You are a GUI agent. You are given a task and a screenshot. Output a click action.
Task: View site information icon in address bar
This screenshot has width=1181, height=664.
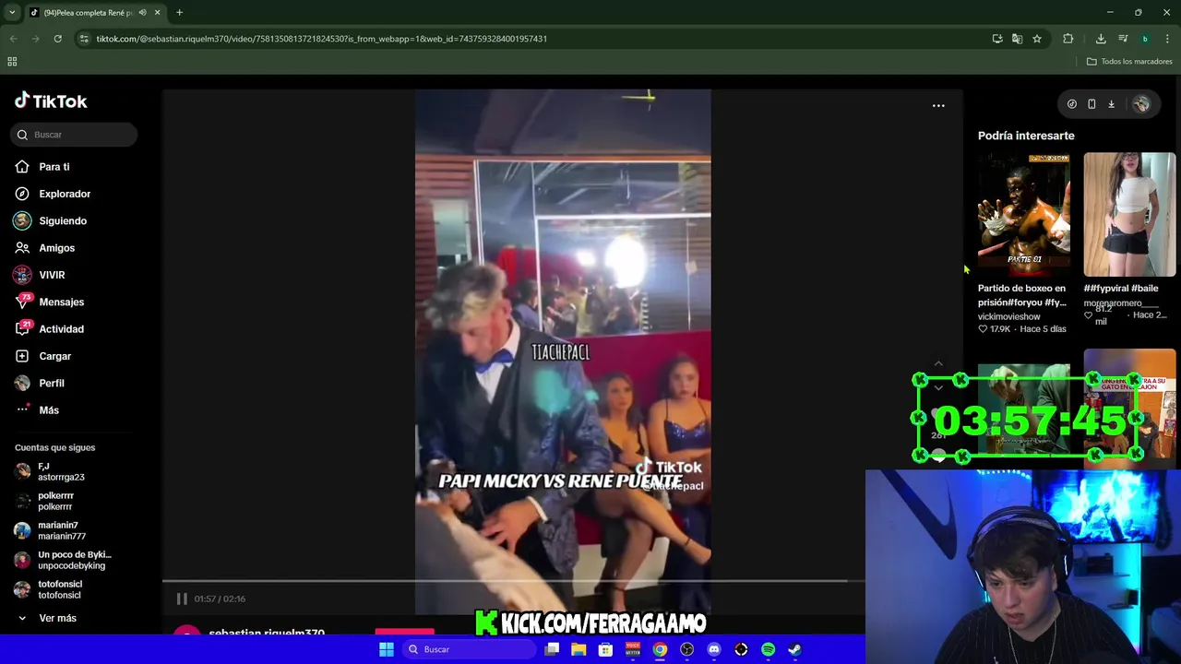click(84, 39)
